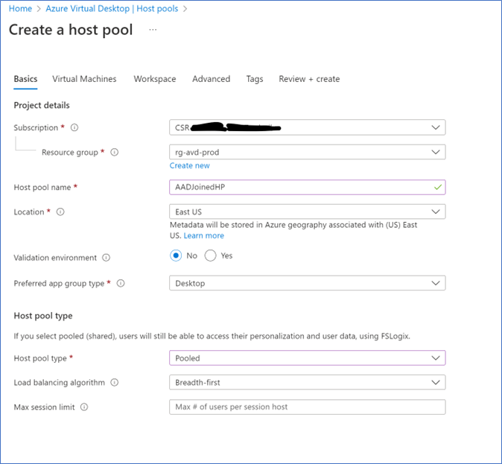
Task: Select Yes for Validation environment
Action: click(210, 255)
